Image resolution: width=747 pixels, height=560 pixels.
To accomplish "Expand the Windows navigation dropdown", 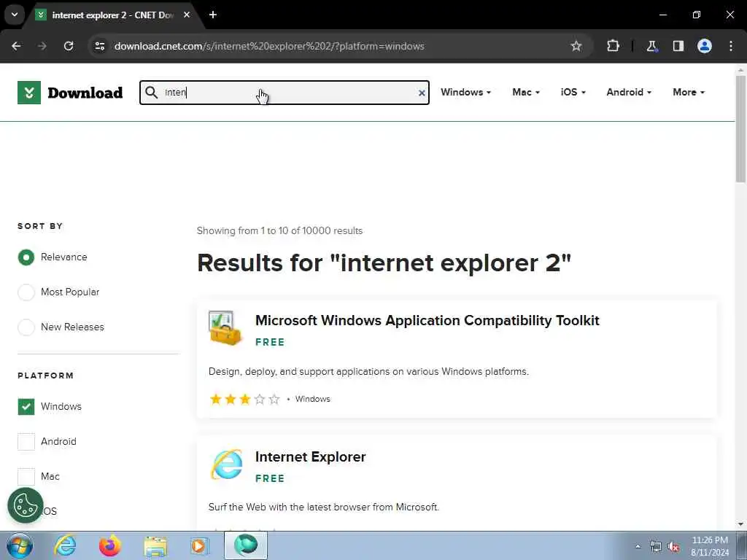I will click(x=465, y=93).
